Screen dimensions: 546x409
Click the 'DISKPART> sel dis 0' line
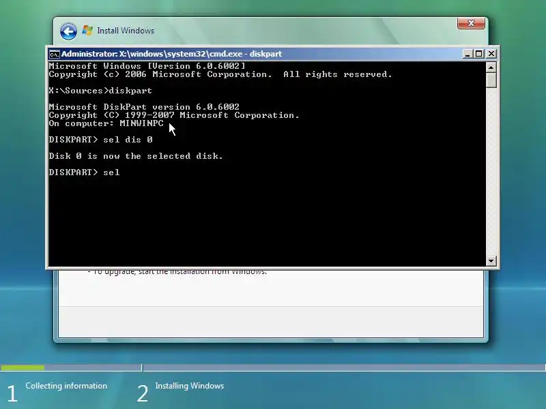click(100, 140)
